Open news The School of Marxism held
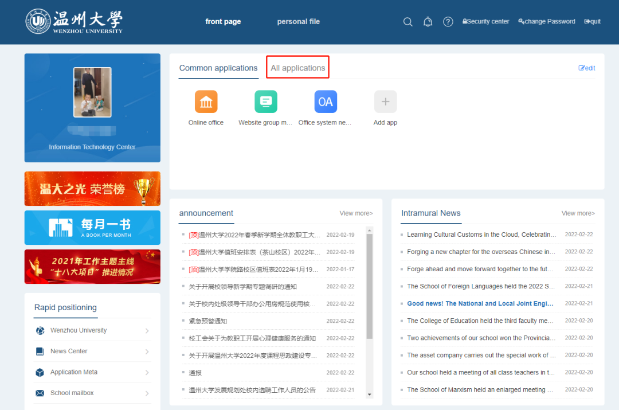Viewport: 619px width, 410px height. pyautogui.click(x=480, y=390)
